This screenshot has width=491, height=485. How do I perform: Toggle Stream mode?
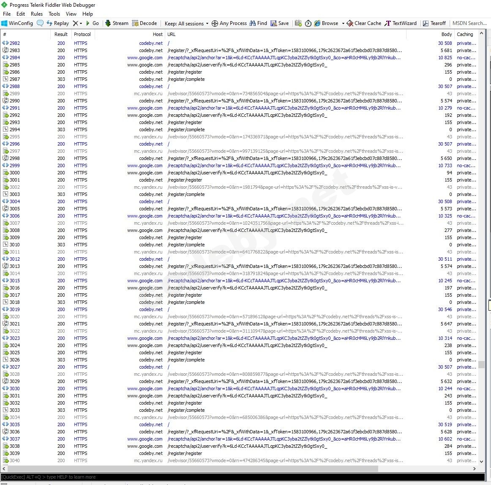click(117, 23)
